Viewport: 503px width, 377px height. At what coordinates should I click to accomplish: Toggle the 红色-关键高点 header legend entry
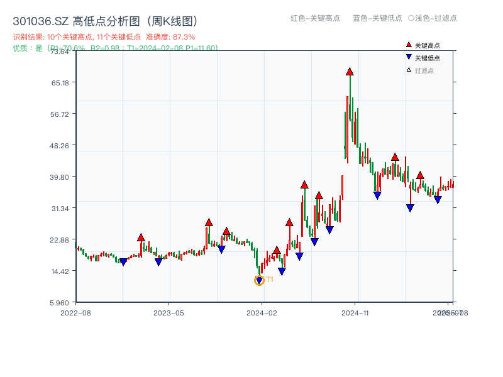coord(315,18)
